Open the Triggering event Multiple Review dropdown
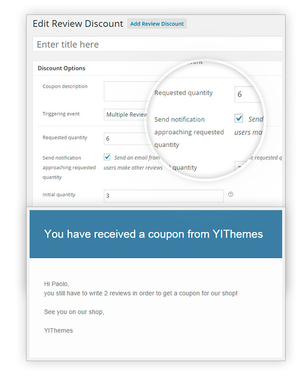 pos(126,115)
